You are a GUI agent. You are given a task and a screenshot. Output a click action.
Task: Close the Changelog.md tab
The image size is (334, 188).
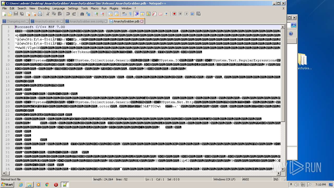pyautogui.click(x=27, y=21)
